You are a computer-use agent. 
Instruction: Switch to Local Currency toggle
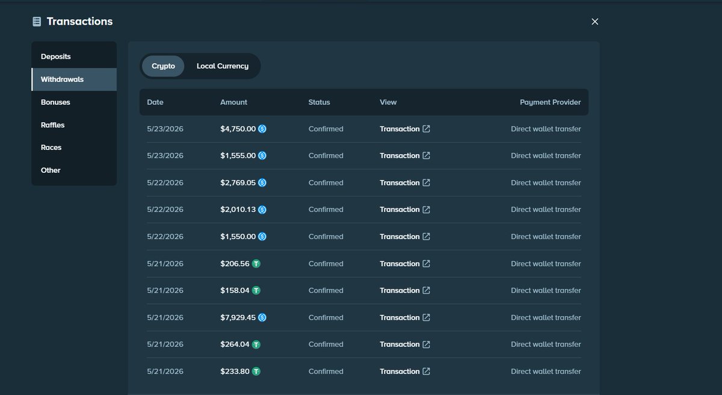coord(223,66)
